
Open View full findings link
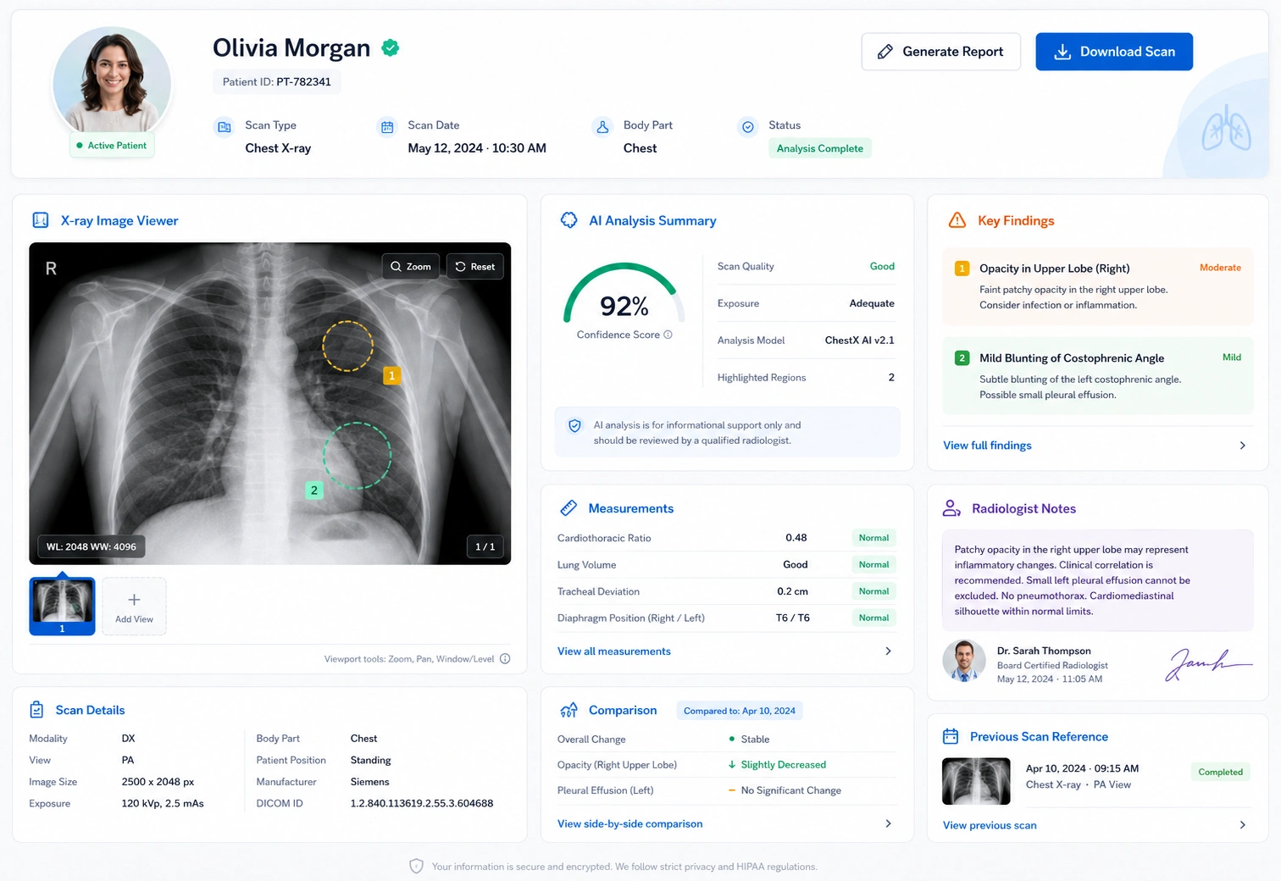click(987, 446)
